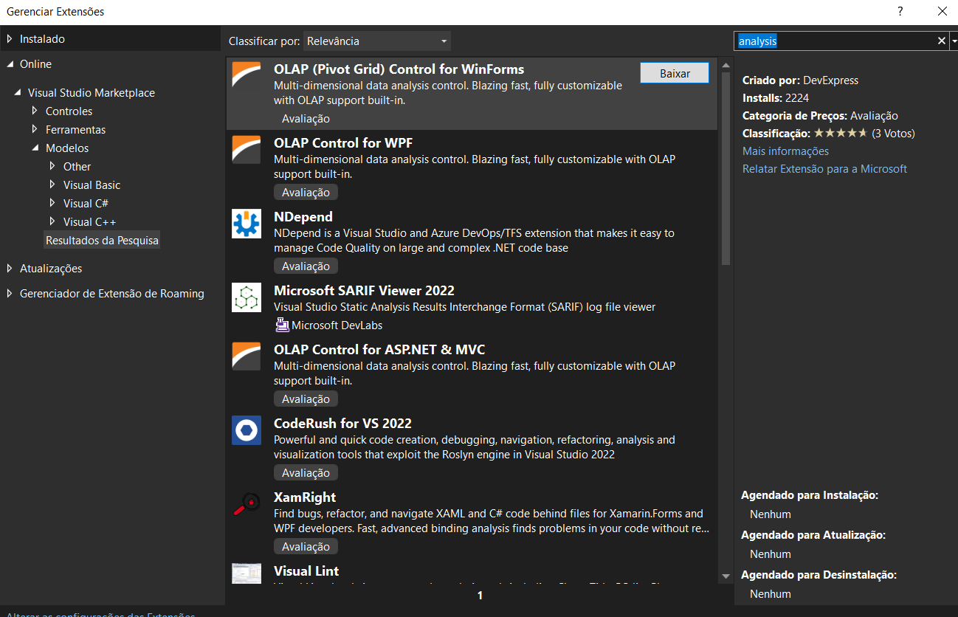
Task: Click Avaliação tag under NDepend
Action: 306,266
